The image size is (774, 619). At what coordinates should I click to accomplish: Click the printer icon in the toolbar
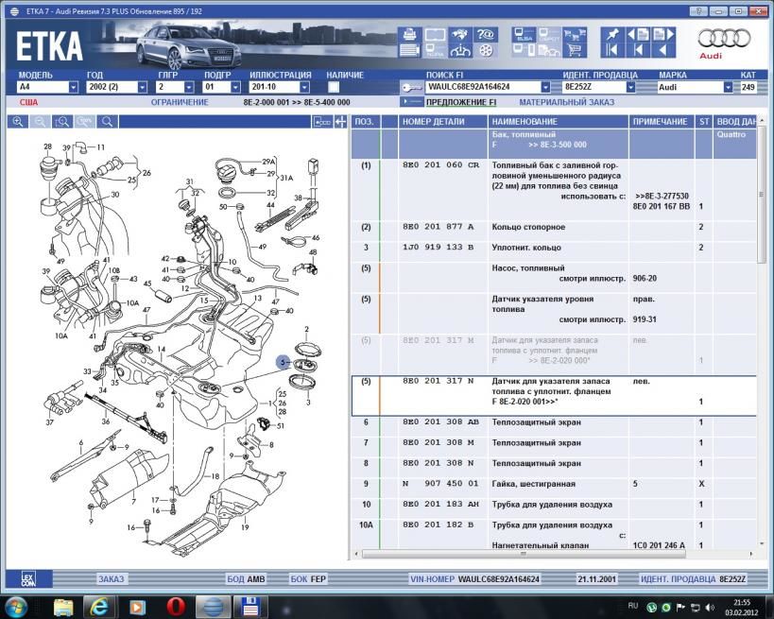click(409, 35)
